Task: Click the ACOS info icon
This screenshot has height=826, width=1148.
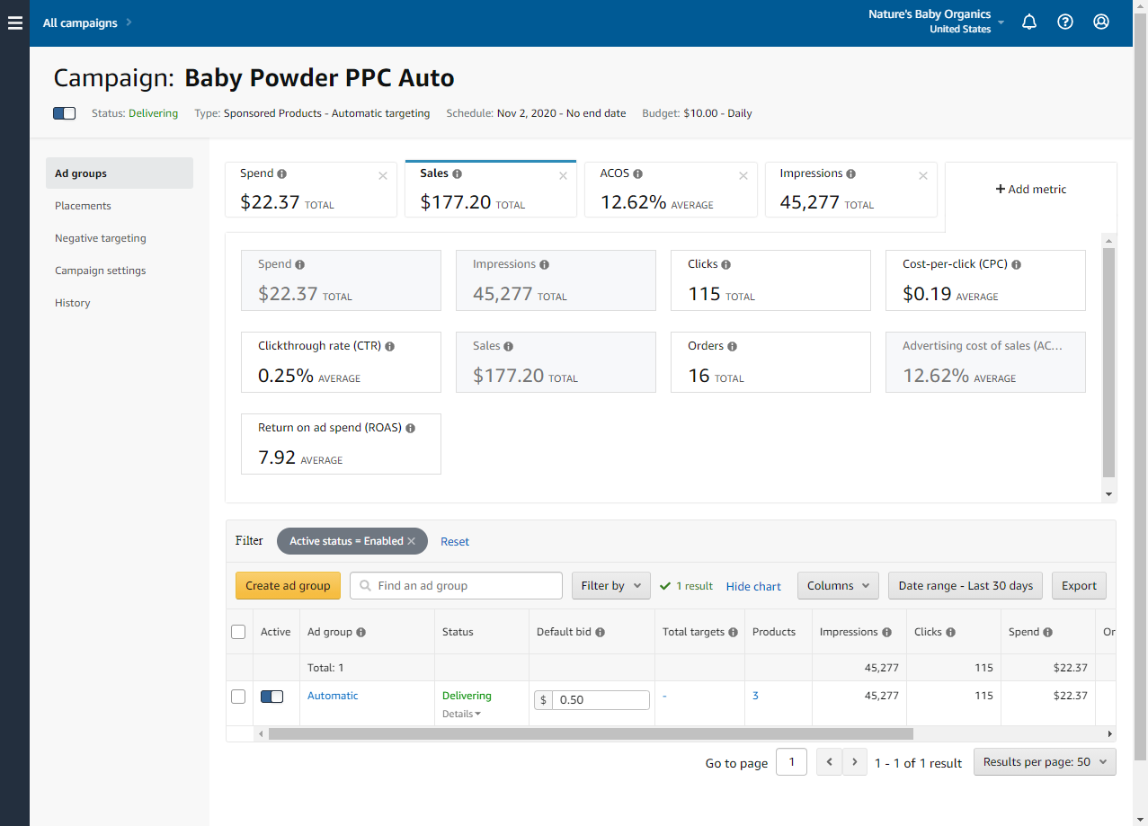Action: tap(637, 174)
